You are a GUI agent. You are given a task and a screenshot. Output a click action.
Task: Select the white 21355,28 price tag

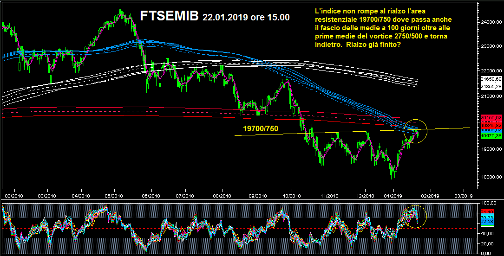click(491, 87)
